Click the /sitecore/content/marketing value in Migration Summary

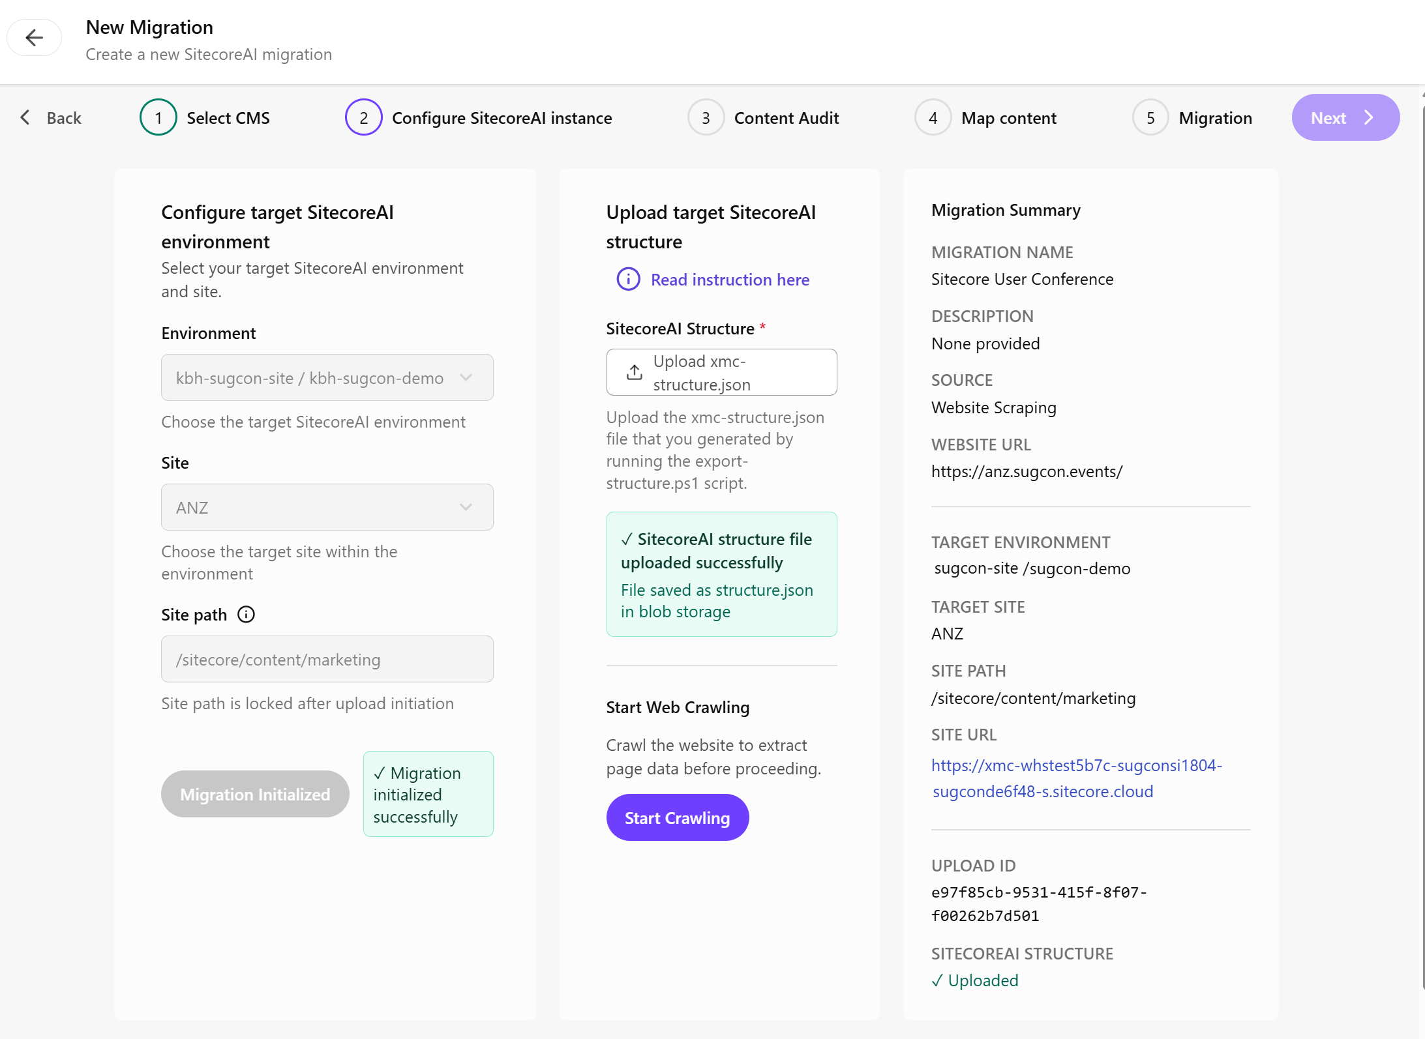(1033, 698)
